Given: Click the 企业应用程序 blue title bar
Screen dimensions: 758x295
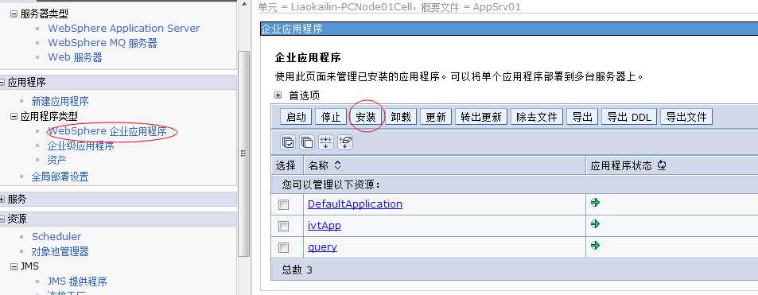Looking at the screenshot, I should 509,29.
